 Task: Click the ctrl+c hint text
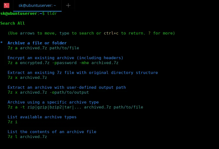pos(111,33)
